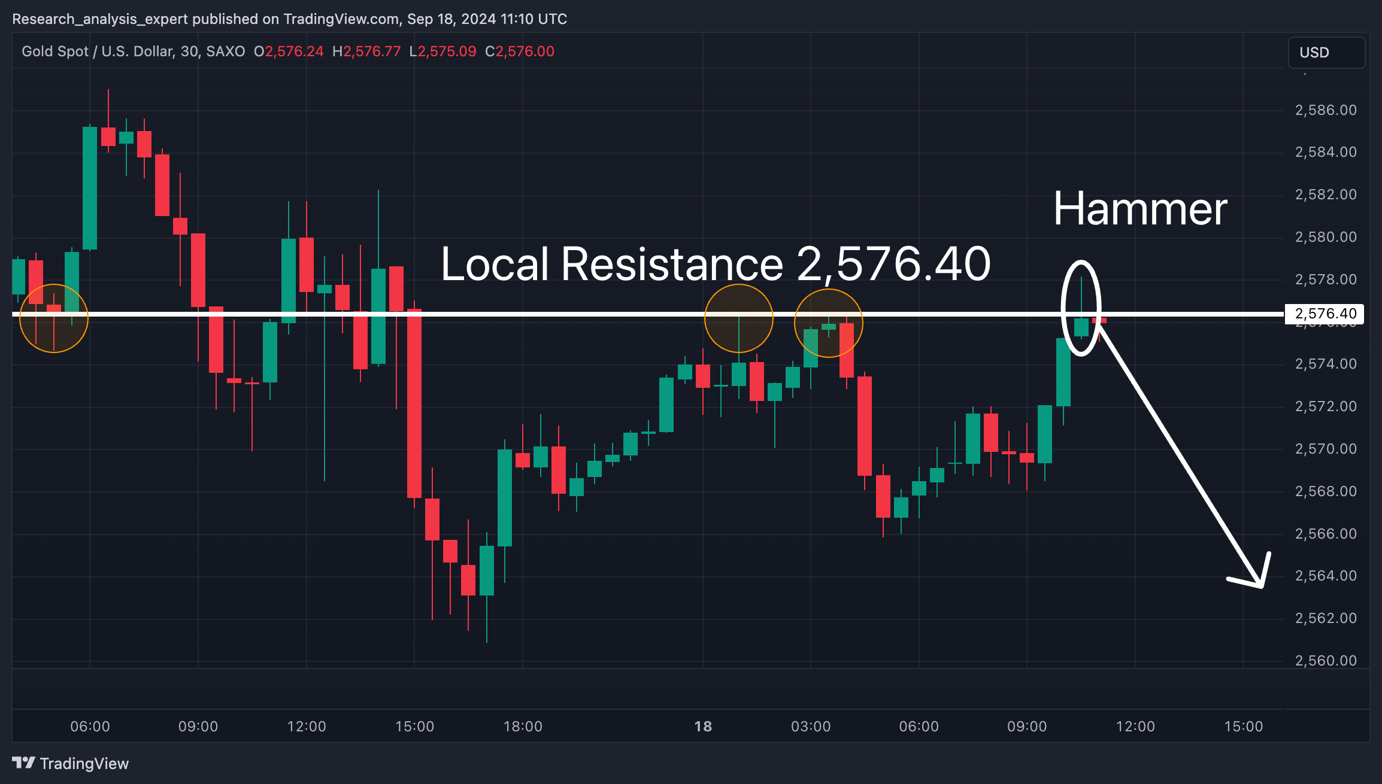
Task: Click the TradingView logo icon
Action: pyautogui.click(x=24, y=763)
